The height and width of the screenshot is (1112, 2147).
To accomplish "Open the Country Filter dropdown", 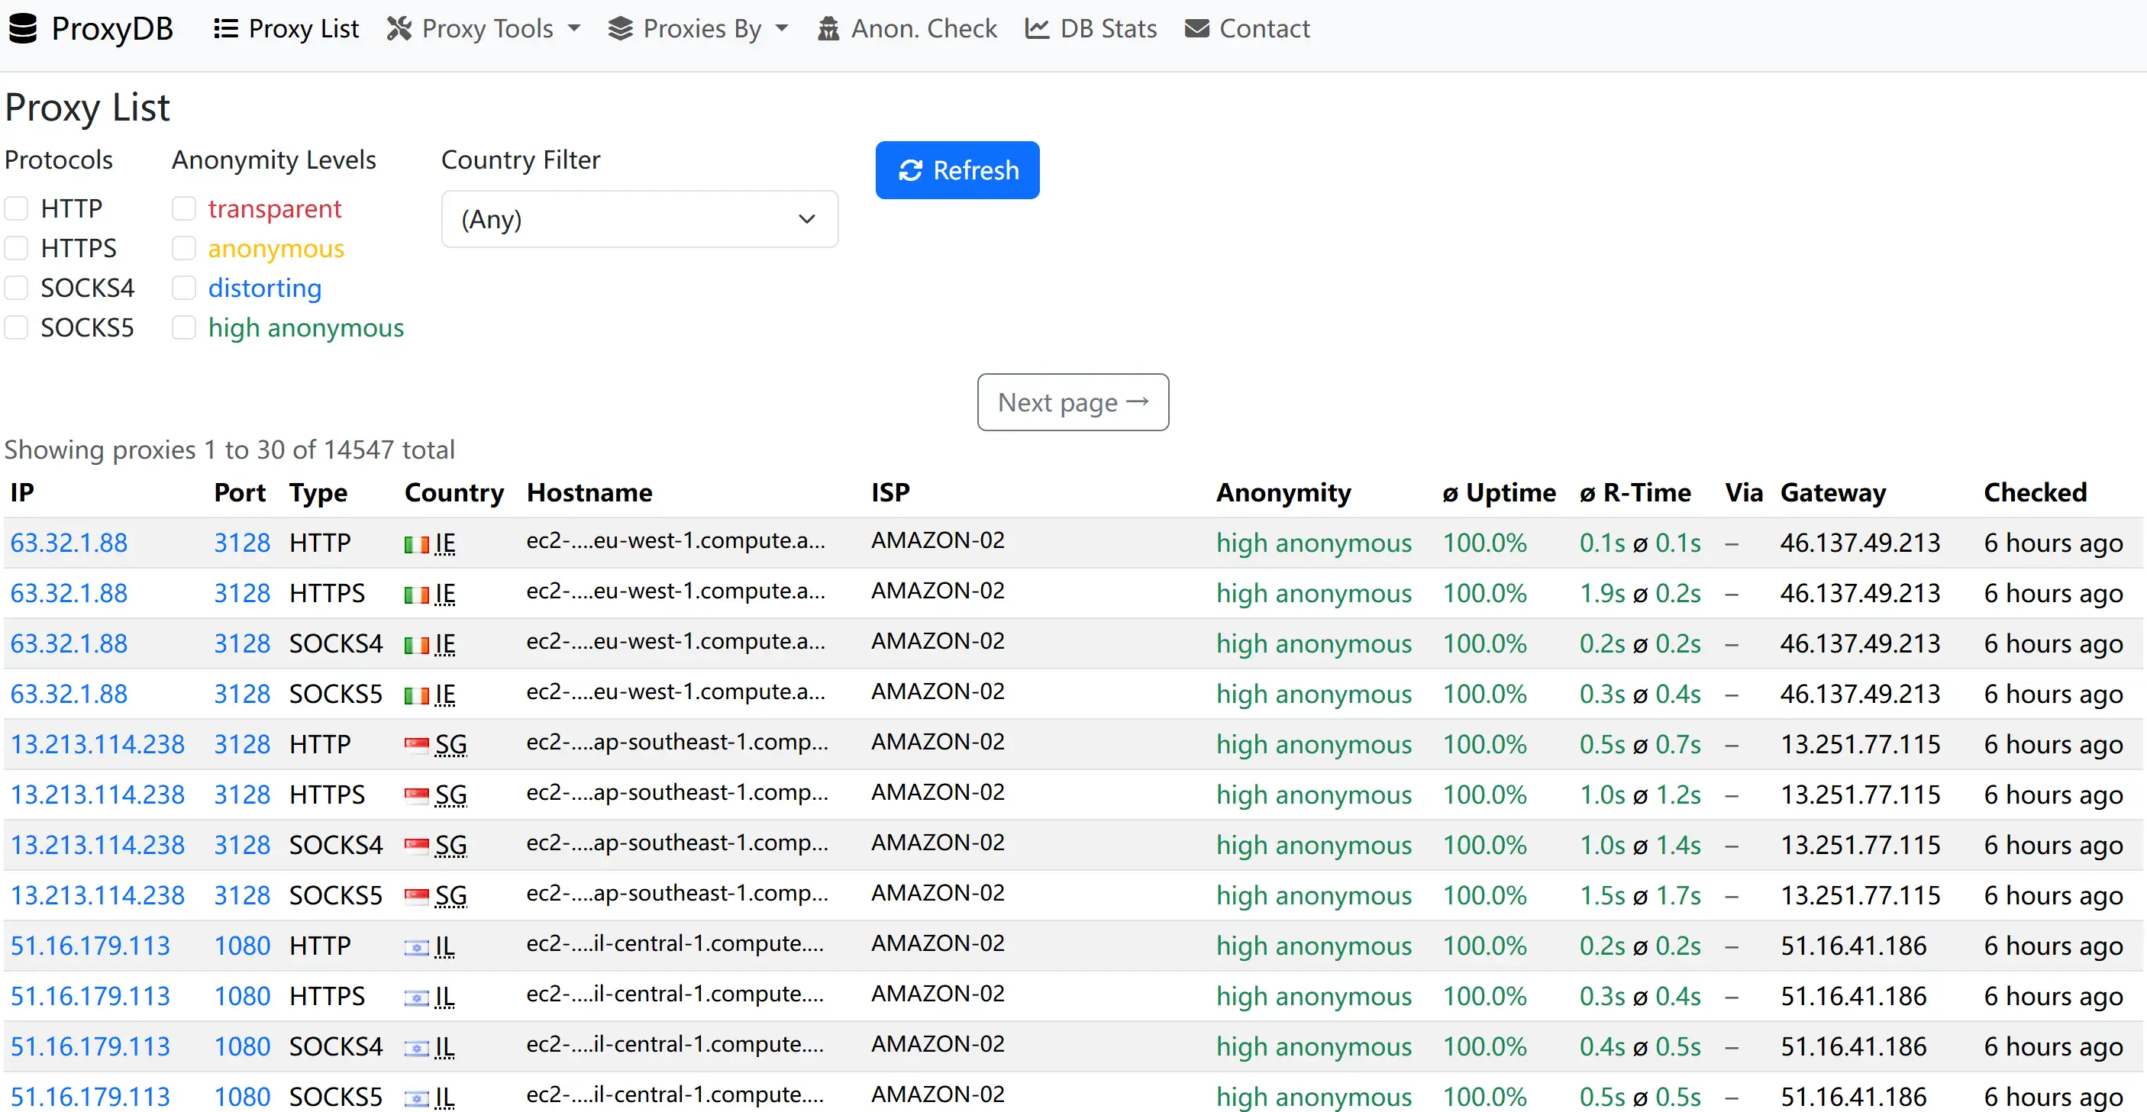I will (x=639, y=219).
